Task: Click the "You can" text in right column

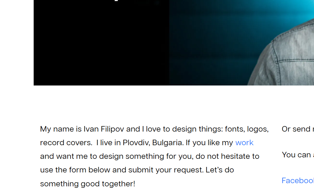Action: click(x=297, y=155)
